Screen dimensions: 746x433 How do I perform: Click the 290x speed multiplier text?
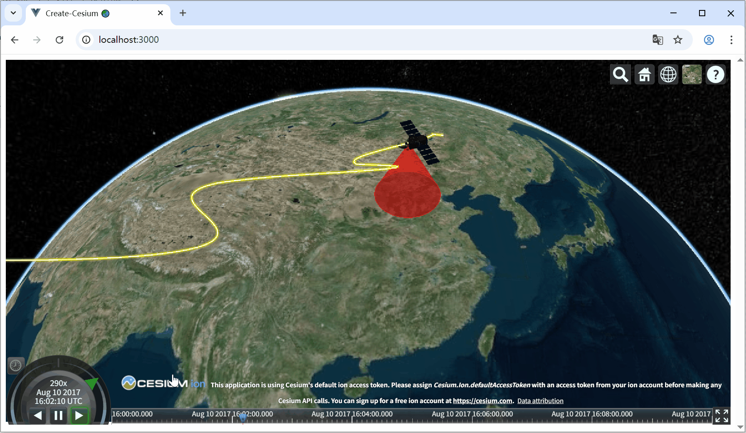(58, 383)
